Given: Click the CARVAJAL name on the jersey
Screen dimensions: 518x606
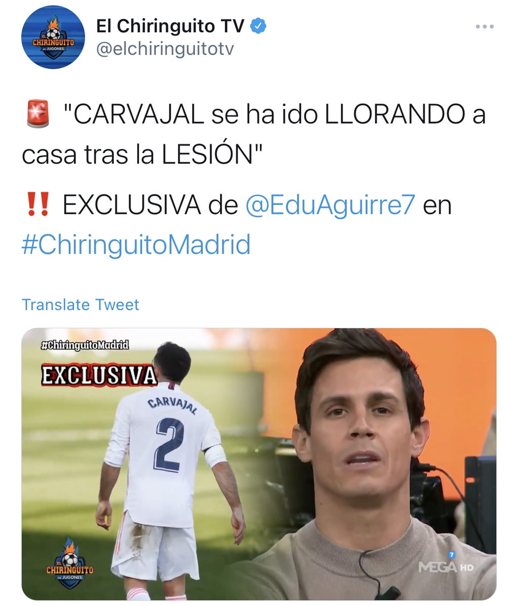Looking at the screenshot, I should [x=172, y=404].
